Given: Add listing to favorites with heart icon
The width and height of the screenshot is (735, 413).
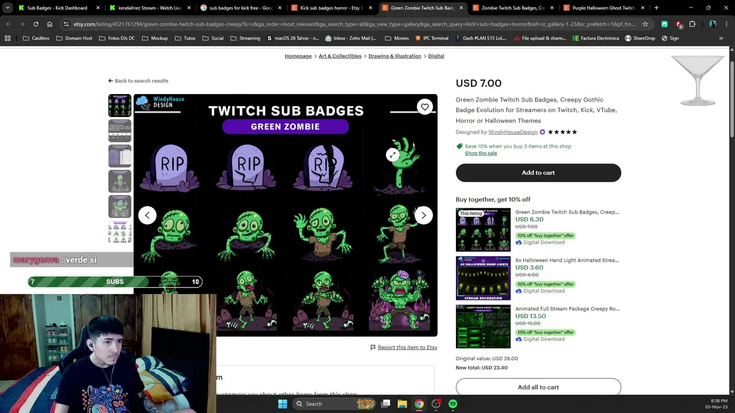Looking at the screenshot, I should (424, 107).
